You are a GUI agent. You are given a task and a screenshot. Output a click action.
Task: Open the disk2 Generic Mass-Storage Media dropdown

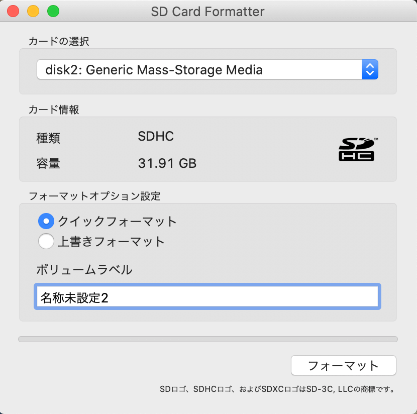[x=207, y=69]
